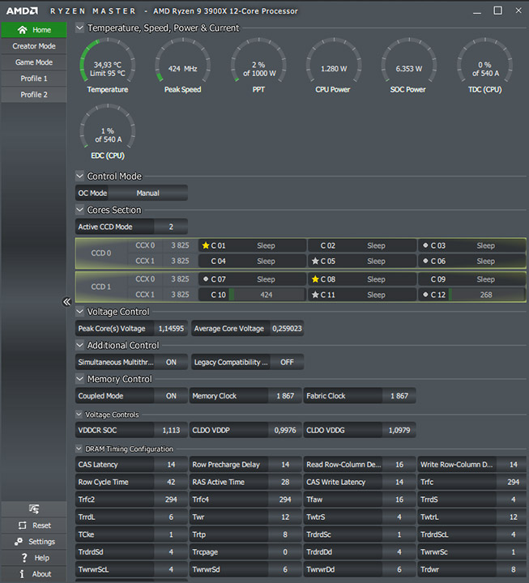
Task: Click the About info icon
Action: coord(22,574)
